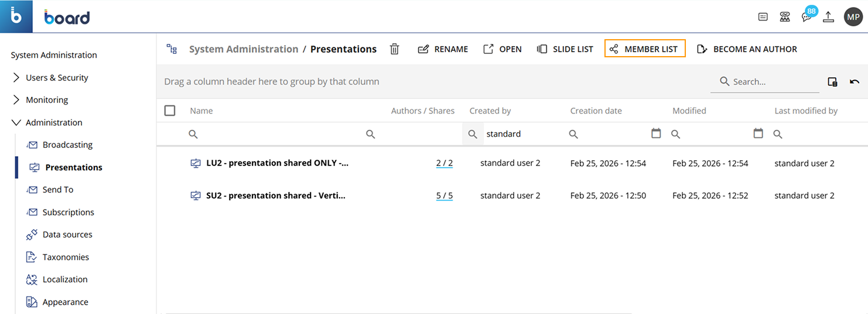The height and width of the screenshot is (314, 868).
Task: Click RENAME in the toolbar
Action: coord(443,49)
